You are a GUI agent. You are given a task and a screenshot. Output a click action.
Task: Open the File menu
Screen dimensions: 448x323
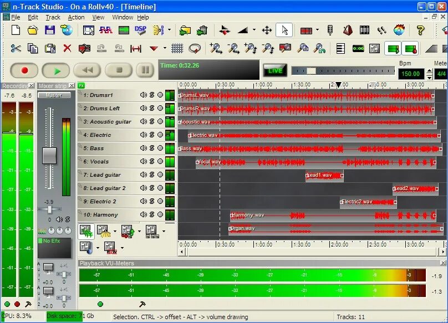pyautogui.click(x=16, y=17)
